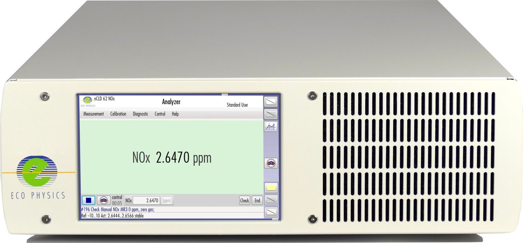The width and height of the screenshot is (523, 243).
Task: Click the 'nCLD 62 NOx' device name
Action: point(104,99)
